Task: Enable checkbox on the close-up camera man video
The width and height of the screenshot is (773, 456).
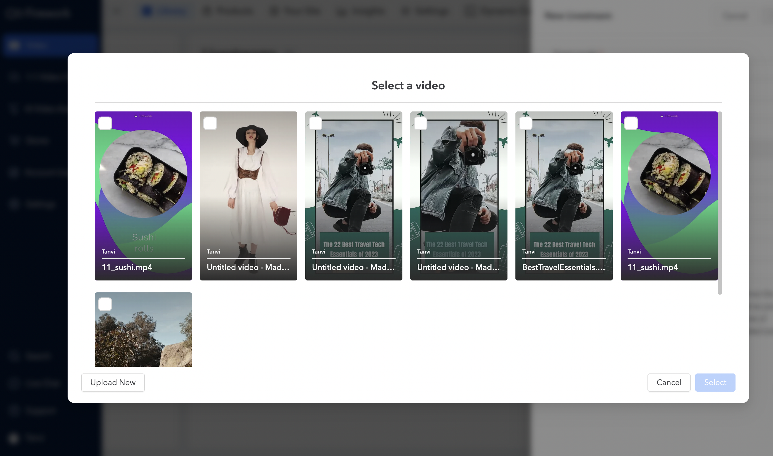Action: 421,124
